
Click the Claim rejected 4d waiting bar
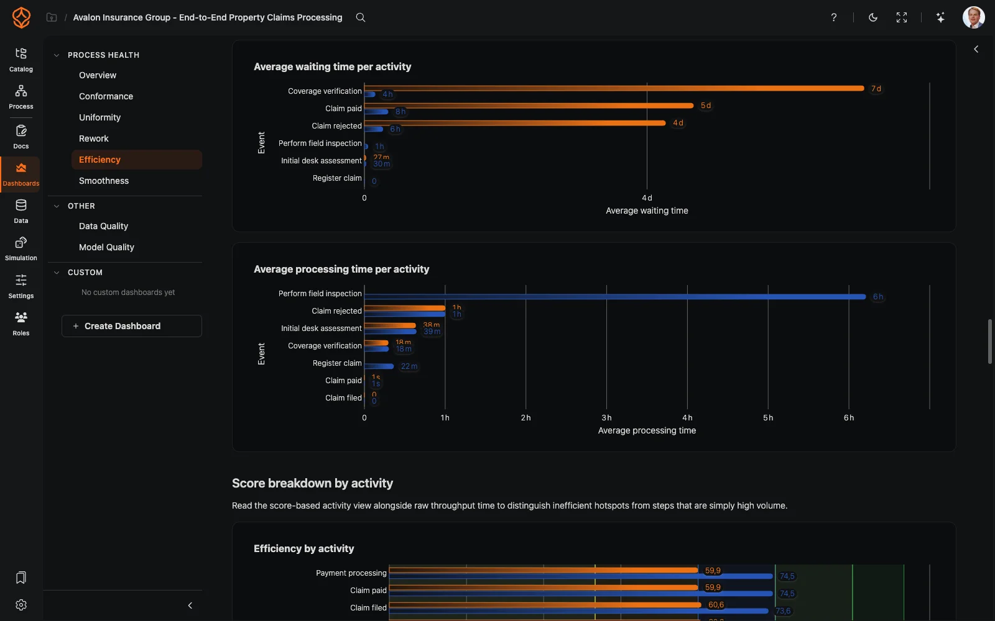[x=515, y=123]
